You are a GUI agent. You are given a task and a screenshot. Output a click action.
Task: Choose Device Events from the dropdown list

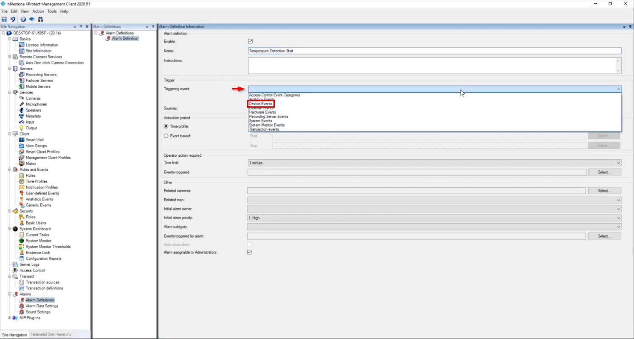pos(261,104)
